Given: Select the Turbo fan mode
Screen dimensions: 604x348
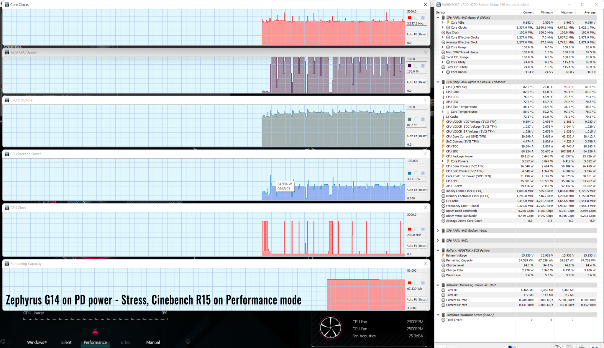Looking at the screenshot, I should pyautogui.click(x=124, y=342).
